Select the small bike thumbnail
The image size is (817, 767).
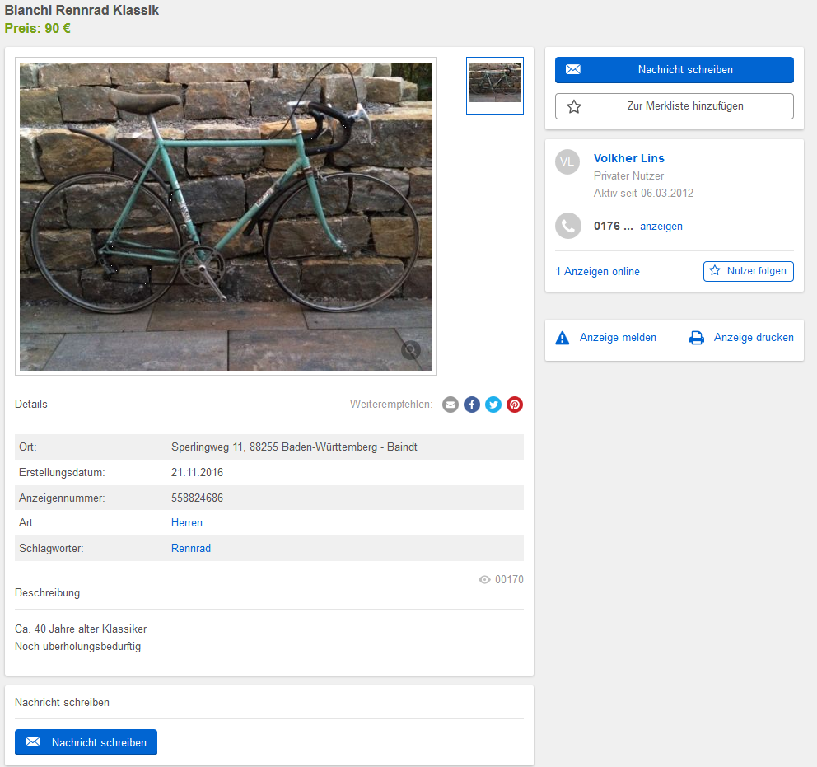495,85
